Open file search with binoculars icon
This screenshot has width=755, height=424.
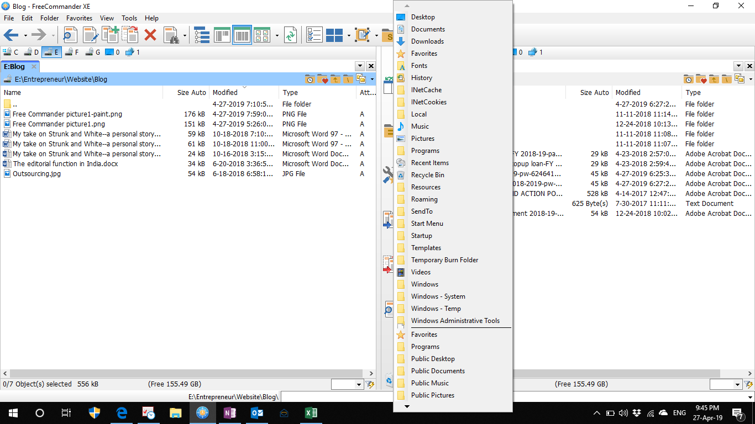click(x=171, y=35)
